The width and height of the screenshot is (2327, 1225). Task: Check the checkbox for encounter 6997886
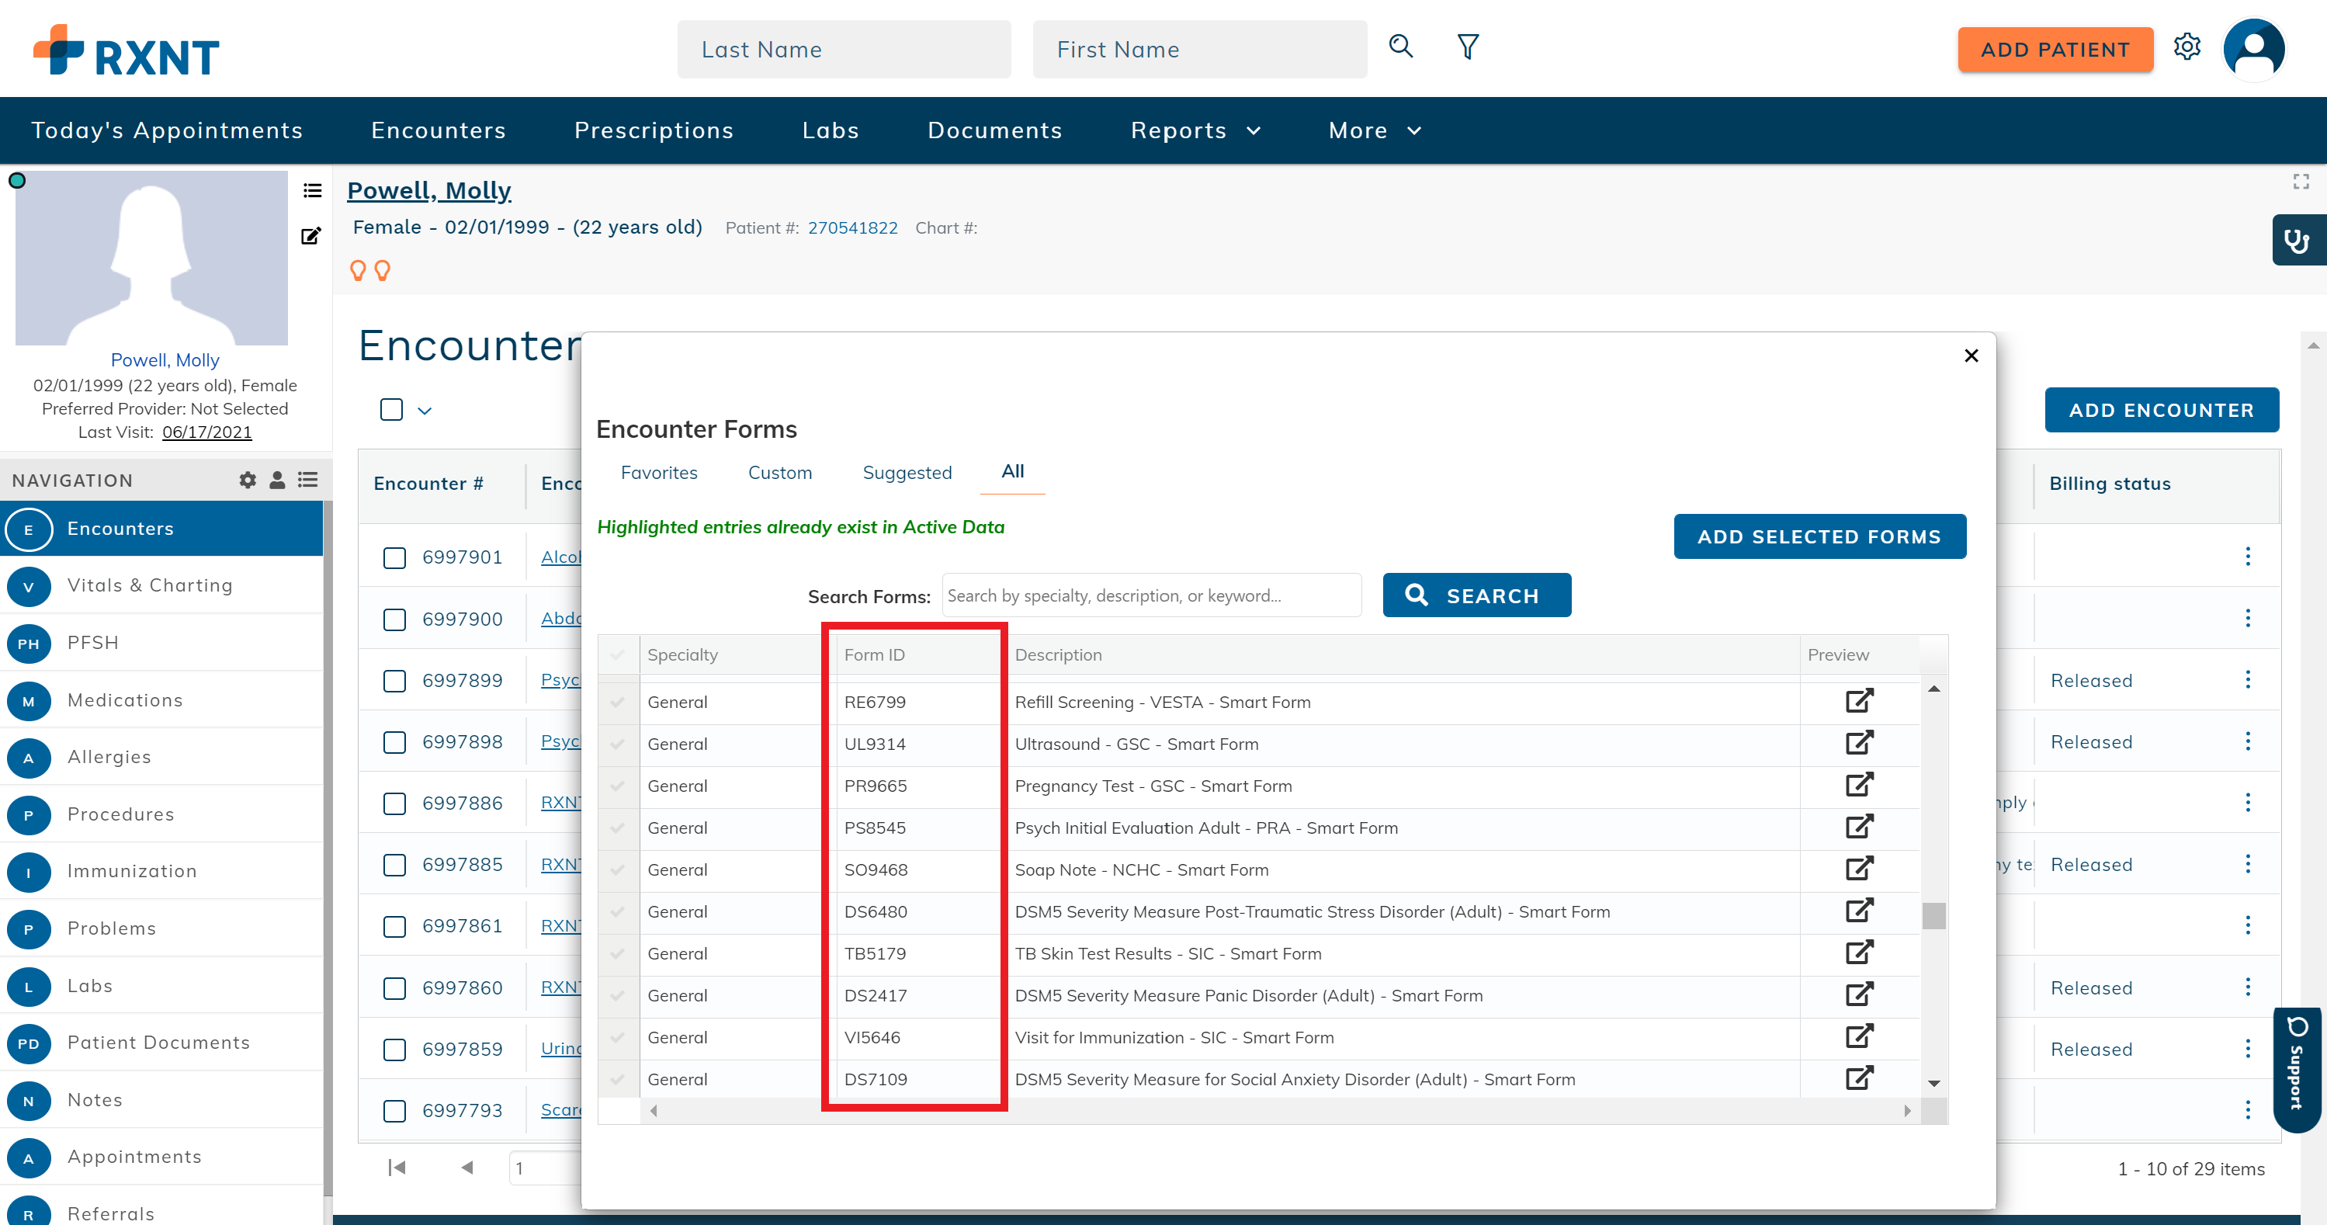coord(394,804)
